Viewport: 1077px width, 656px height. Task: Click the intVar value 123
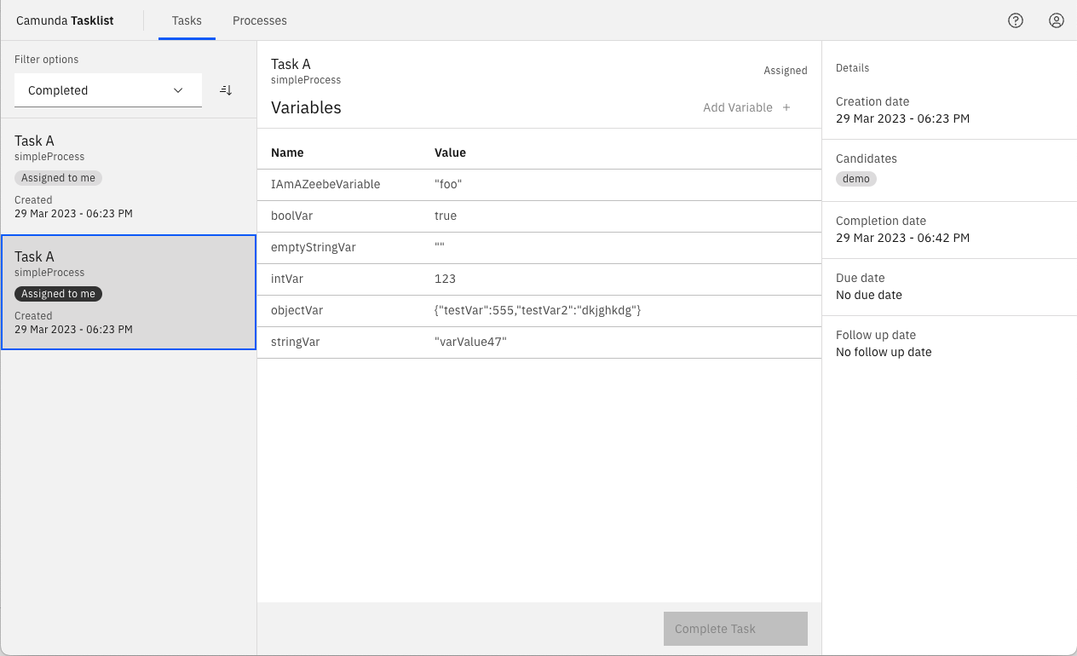(445, 279)
